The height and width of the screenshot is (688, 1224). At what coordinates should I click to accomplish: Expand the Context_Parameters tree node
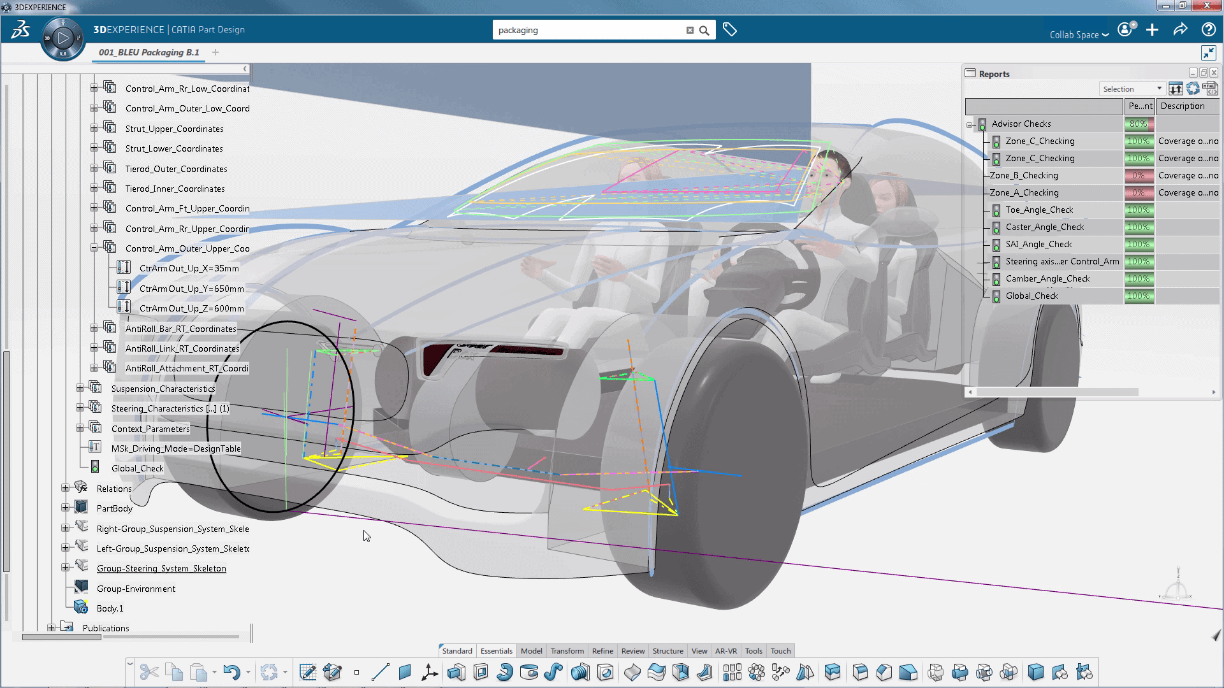[x=79, y=429]
